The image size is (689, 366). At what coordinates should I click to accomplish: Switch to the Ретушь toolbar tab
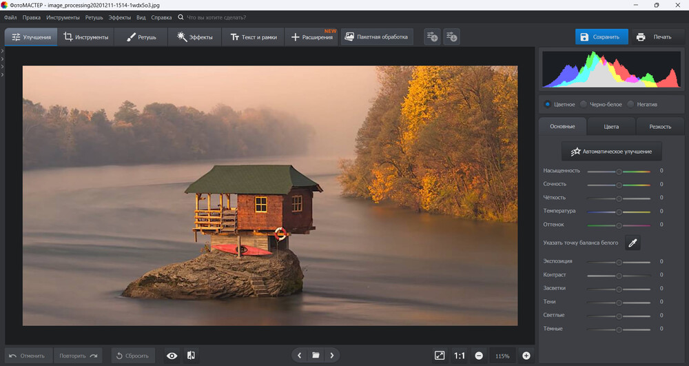[x=141, y=37]
